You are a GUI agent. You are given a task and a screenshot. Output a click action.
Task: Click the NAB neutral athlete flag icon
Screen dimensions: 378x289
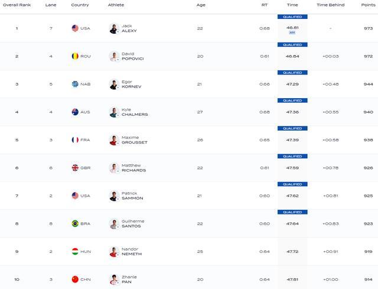click(x=75, y=84)
